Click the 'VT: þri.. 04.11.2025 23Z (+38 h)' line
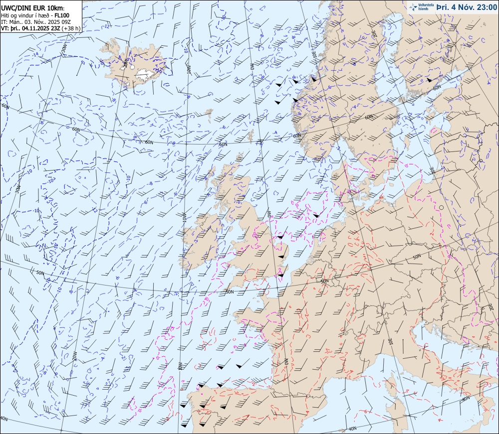 pyautogui.click(x=41, y=28)
